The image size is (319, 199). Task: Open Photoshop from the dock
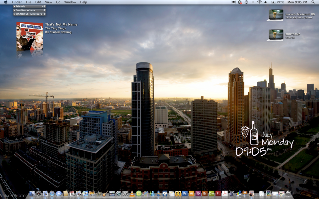[x=185, y=193]
